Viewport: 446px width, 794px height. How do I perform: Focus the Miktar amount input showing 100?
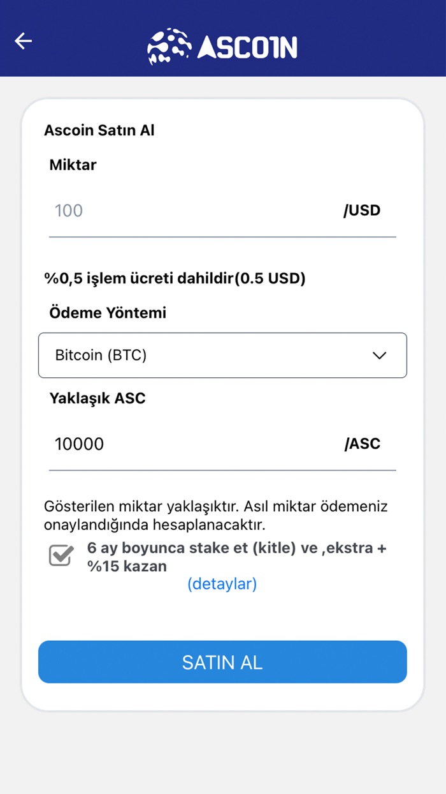[191, 211]
